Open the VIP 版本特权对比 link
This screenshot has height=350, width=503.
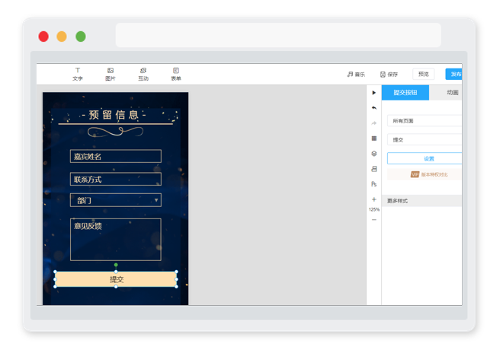pyautogui.click(x=429, y=174)
